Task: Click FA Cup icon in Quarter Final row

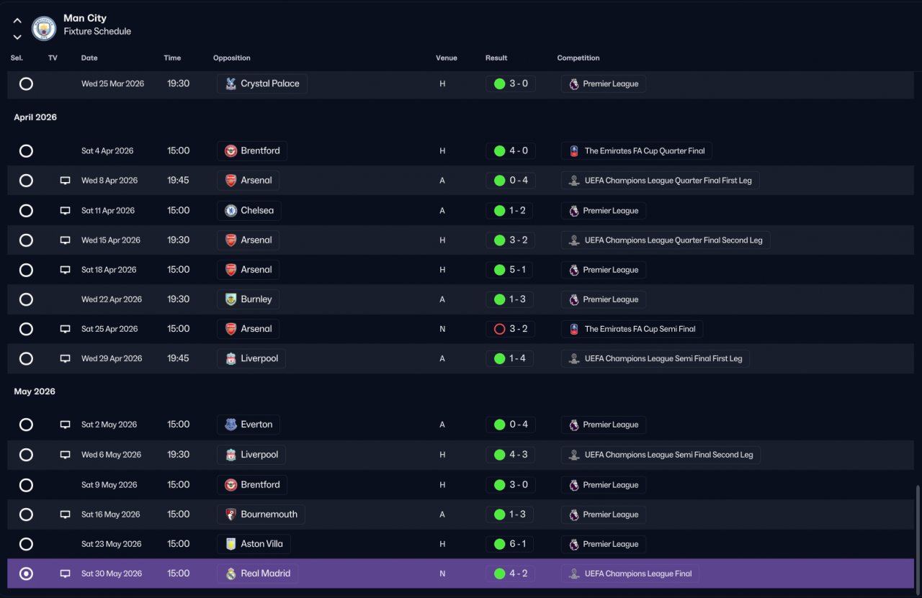Action: click(x=574, y=151)
